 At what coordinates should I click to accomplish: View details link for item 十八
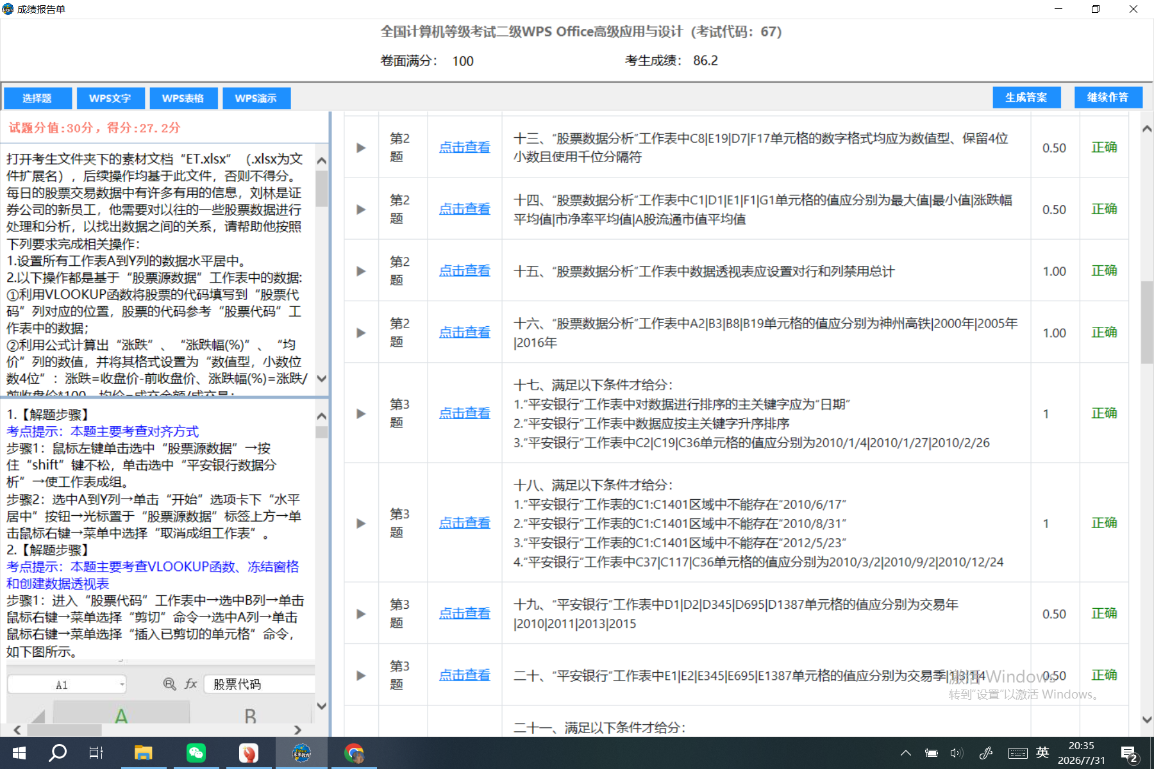[465, 523]
